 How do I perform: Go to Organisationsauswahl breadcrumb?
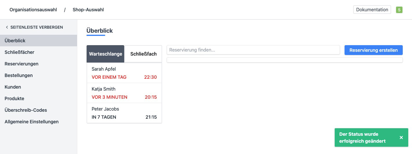tap(33, 10)
